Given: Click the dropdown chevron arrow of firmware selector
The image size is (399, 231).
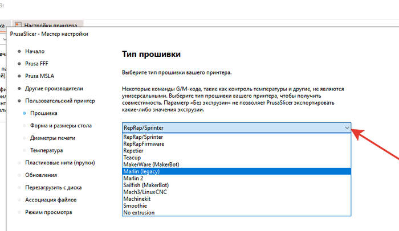Looking at the screenshot, I should pyautogui.click(x=347, y=128).
